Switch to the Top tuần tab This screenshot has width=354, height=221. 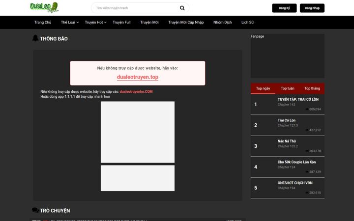point(288,88)
